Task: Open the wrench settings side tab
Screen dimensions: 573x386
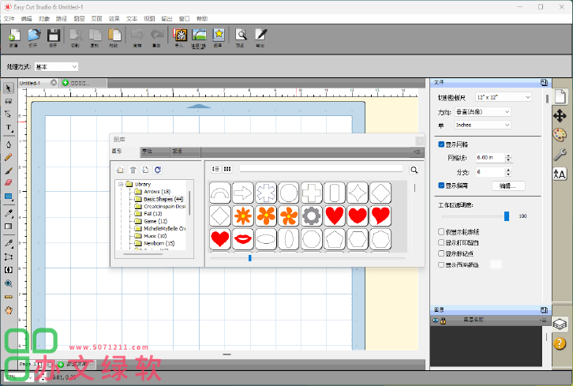Action: pos(560,154)
